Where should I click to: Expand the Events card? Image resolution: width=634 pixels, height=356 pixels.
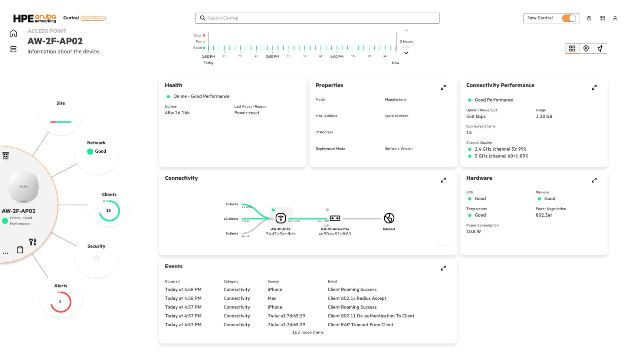(x=443, y=268)
